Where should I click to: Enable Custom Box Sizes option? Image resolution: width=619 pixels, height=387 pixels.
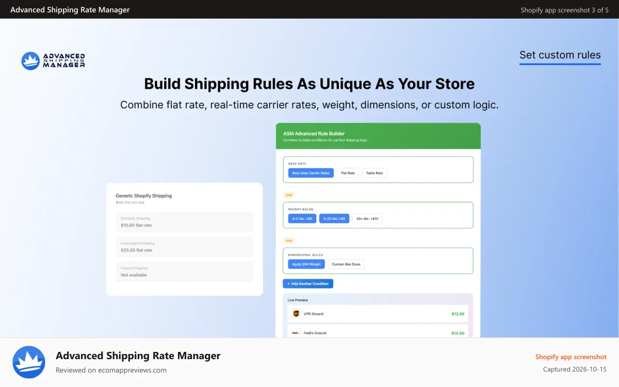[346, 264]
